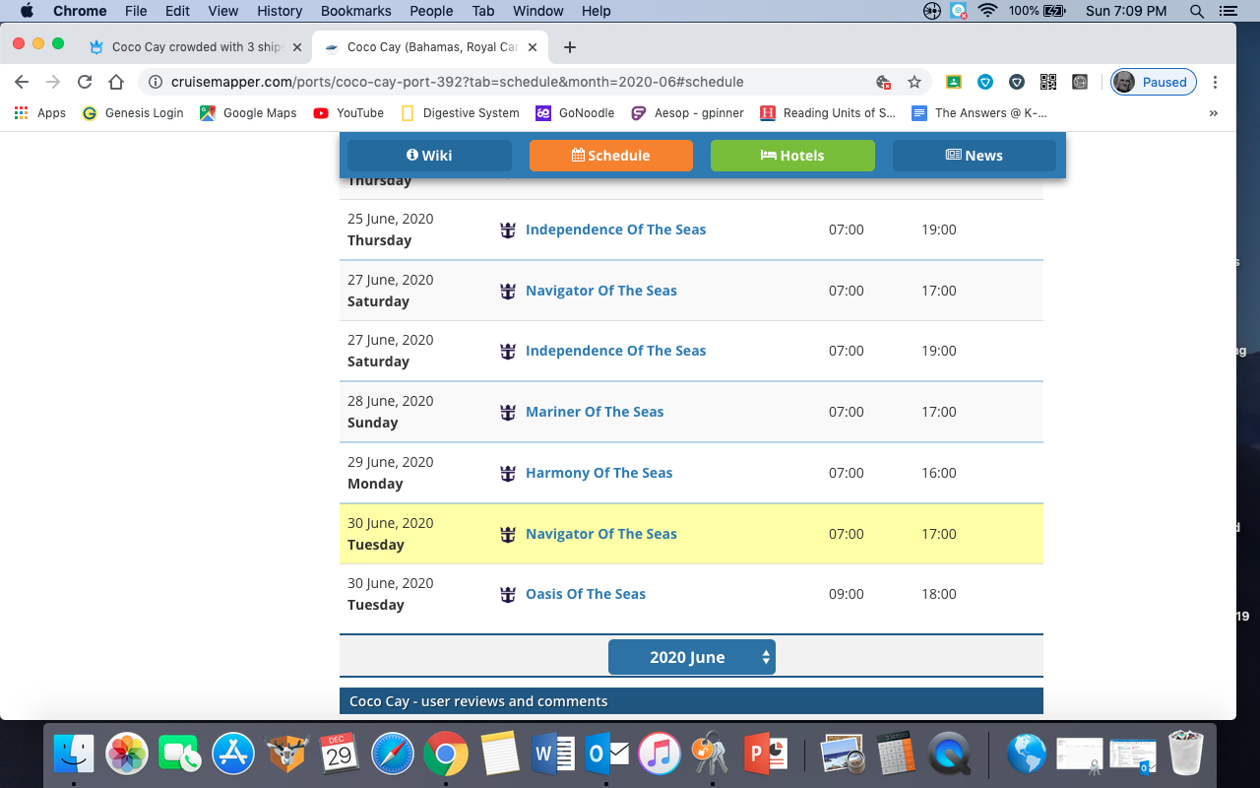Screen dimensions: 1260x788
Task: Open Mariner Of The Seas link
Action: tap(595, 412)
